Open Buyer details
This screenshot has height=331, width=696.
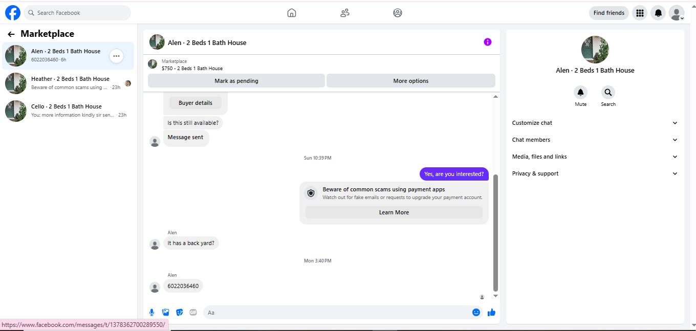click(195, 103)
